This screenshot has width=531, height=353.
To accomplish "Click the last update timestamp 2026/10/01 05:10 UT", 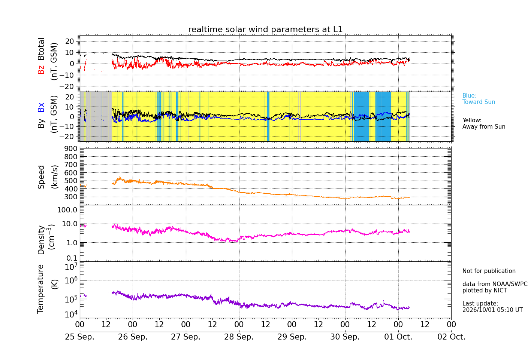I will 492,310.
